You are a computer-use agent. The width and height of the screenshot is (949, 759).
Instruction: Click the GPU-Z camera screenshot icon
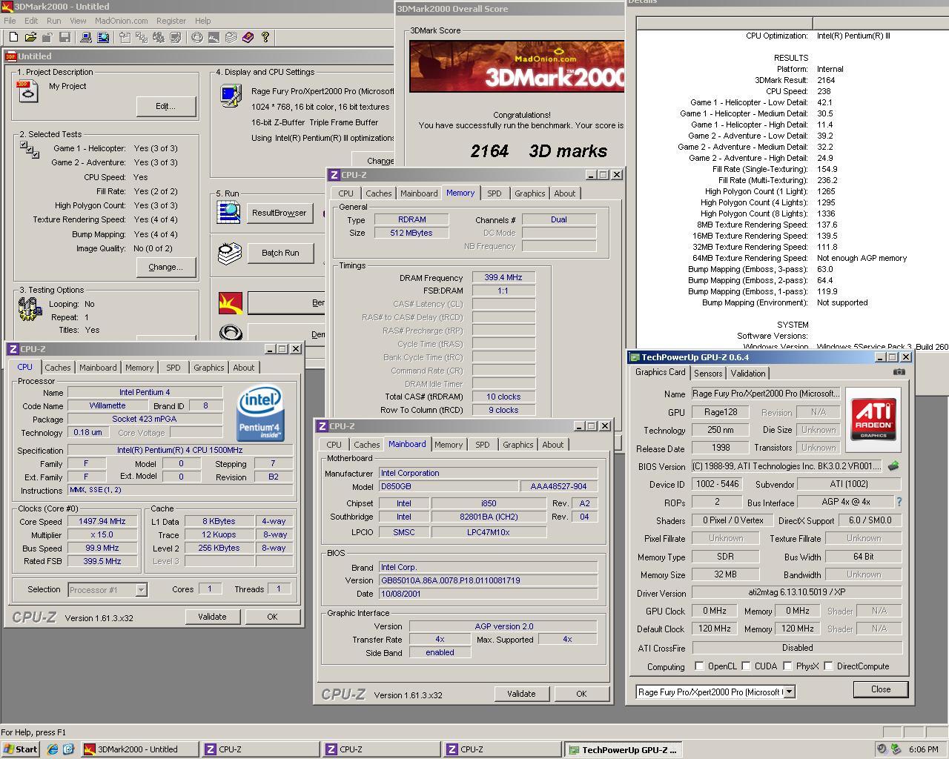click(x=899, y=372)
